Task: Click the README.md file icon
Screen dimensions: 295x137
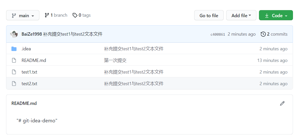Action: [x=14, y=60]
